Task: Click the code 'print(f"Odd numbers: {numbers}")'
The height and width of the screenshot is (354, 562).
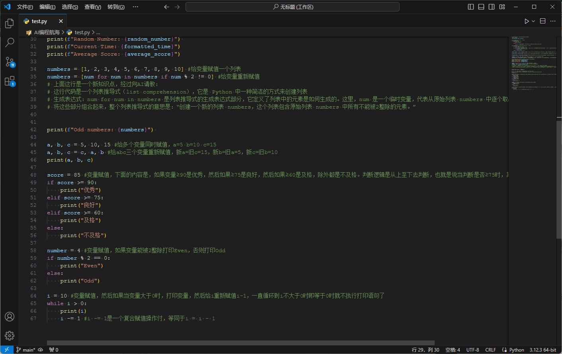Action: coord(100,130)
